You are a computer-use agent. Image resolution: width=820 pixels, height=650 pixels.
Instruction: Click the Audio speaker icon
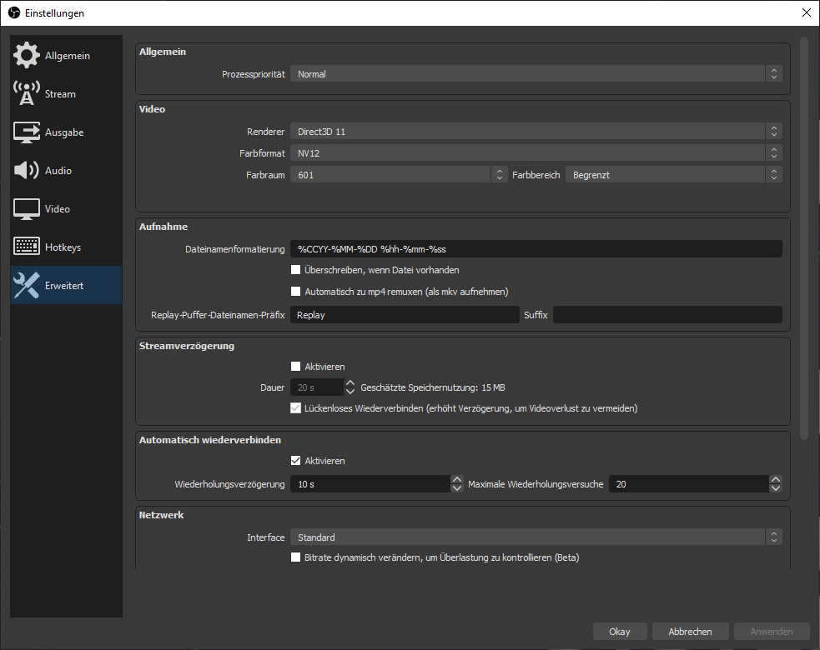[27, 171]
